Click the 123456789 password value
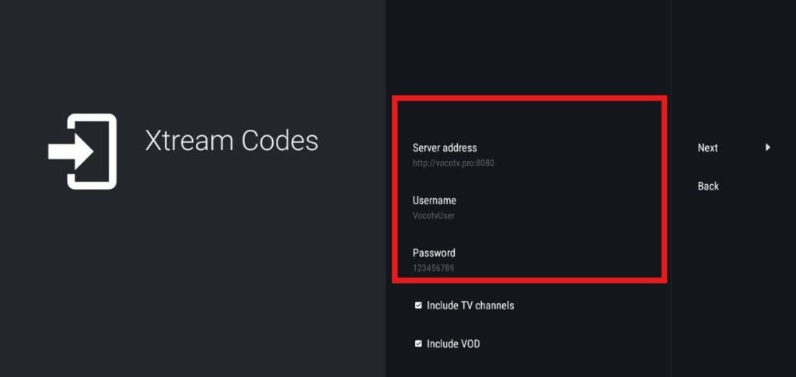This screenshot has height=377, width=796. click(x=433, y=268)
